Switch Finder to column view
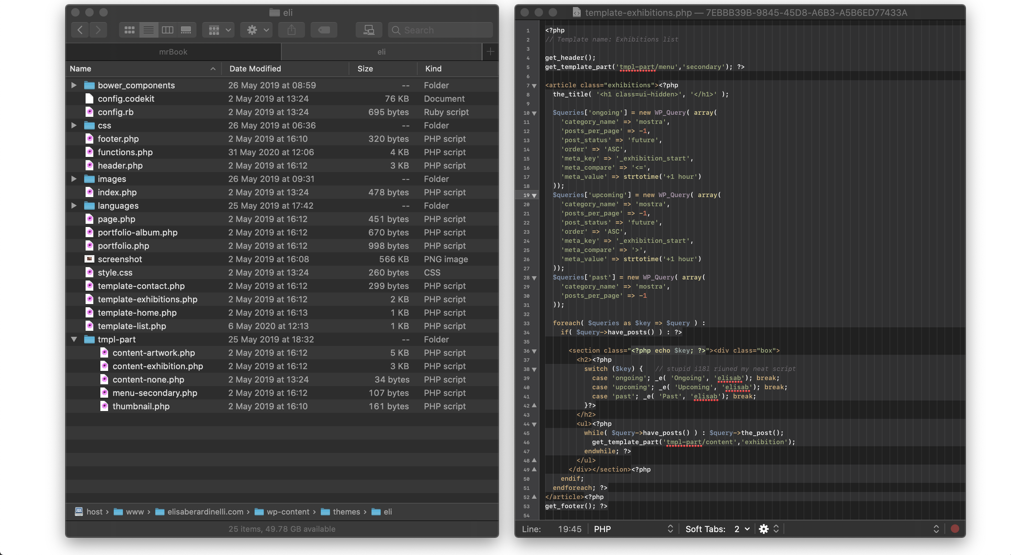Screen dimensions: 1011x555 (x=168, y=30)
